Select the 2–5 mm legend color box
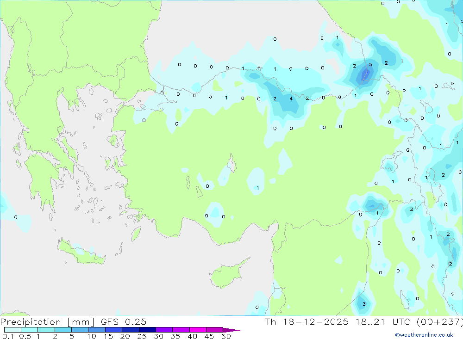Screen dimensions: 463x339 (63, 330)
